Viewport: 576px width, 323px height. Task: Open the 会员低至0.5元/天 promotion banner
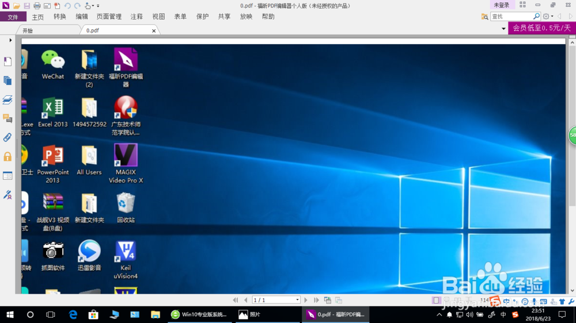coord(542,28)
